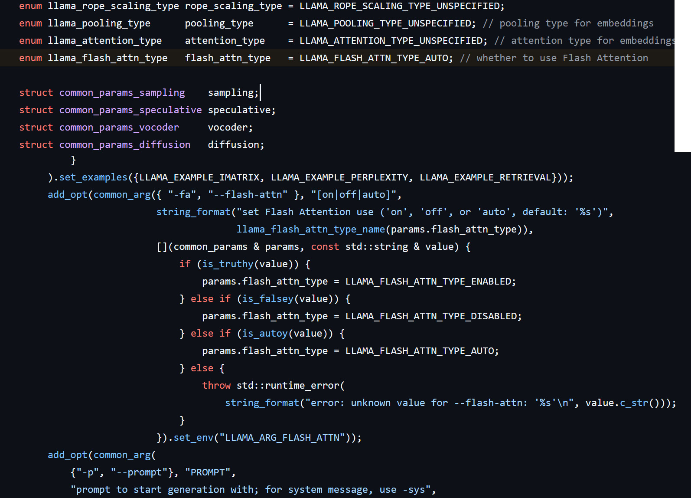The image size is (691, 498).
Task: Select the LLAMA_FLASH_ATTN_TYPE_DISABLED constant
Action: pyautogui.click(x=431, y=316)
